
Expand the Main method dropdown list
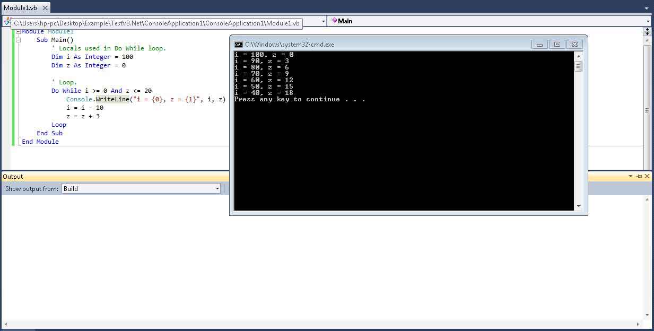pos(648,21)
